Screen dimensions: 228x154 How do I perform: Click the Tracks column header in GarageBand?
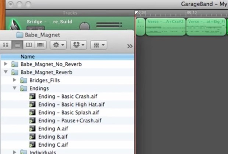(x=70, y=13)
